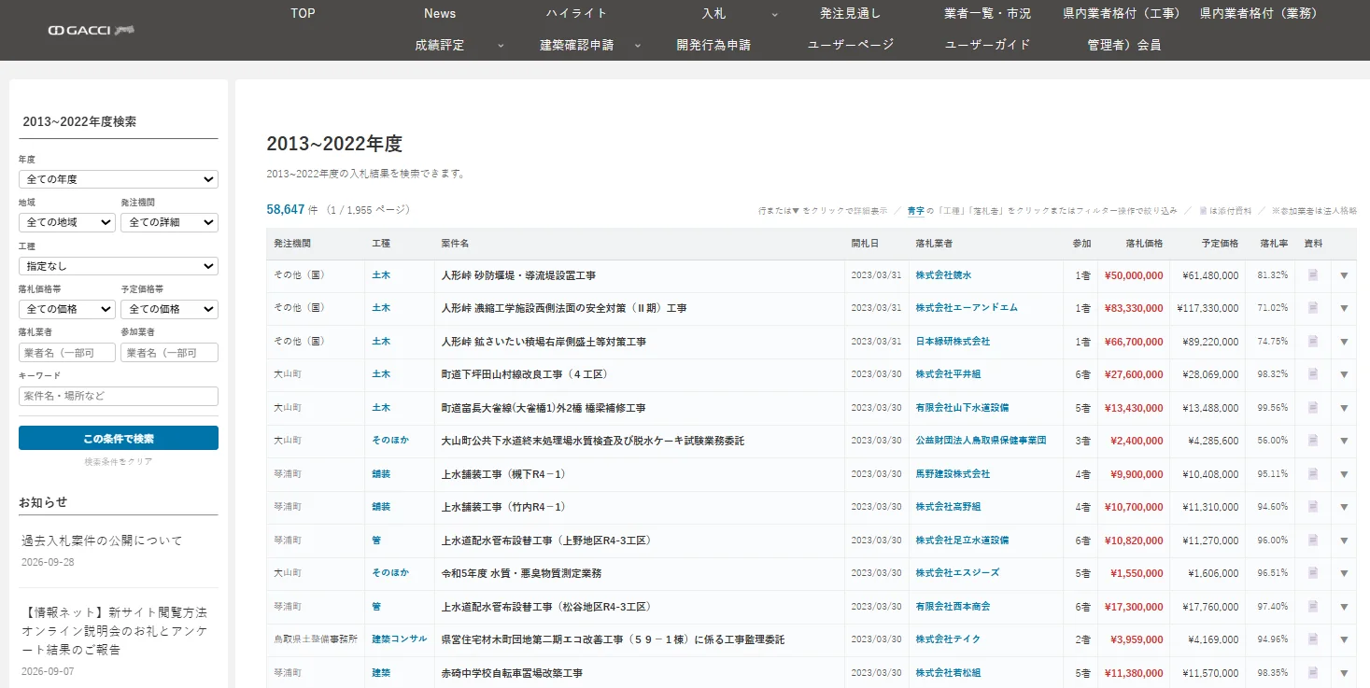Open the attachment icon for the 株式会社テイク row
This screenshot has height=688, width=1370.
point(1313,639)
